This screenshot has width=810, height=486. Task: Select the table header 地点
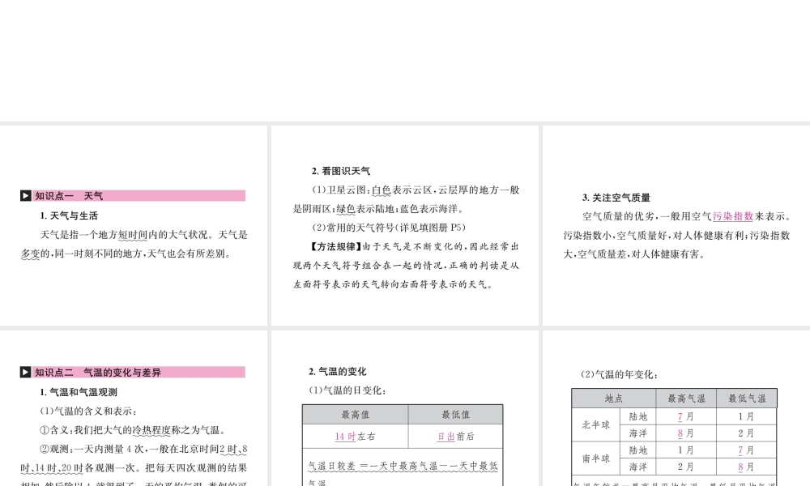[614, 399]
